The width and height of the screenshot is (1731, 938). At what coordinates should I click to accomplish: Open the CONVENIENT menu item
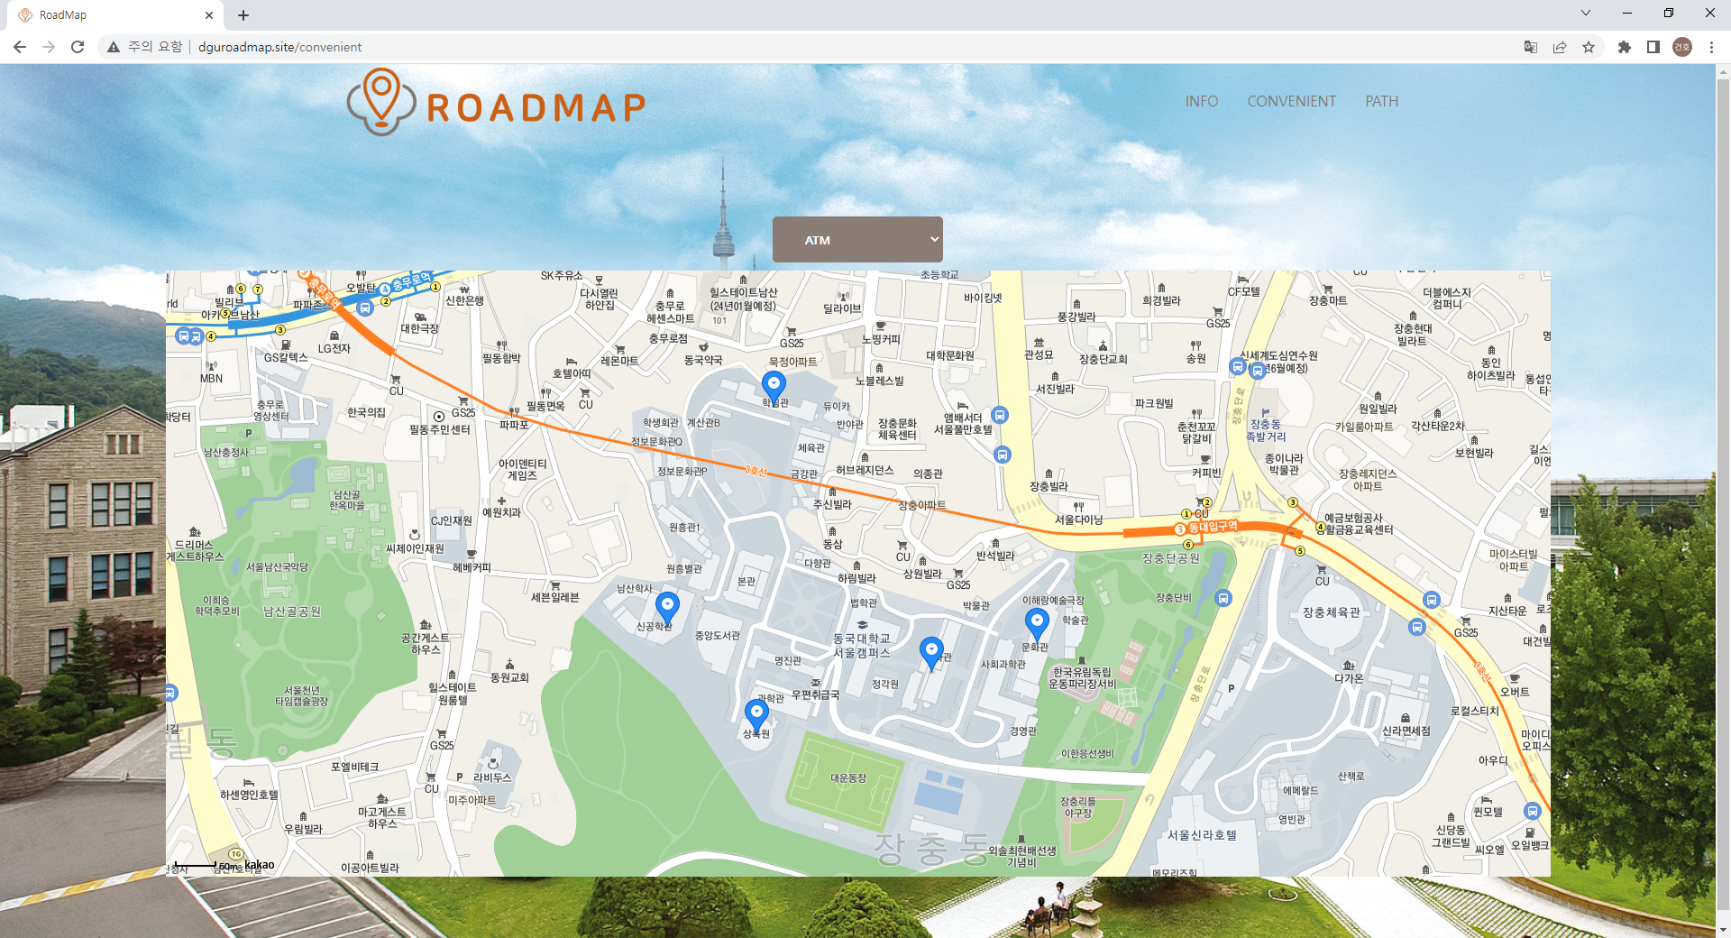point(1291,101)
